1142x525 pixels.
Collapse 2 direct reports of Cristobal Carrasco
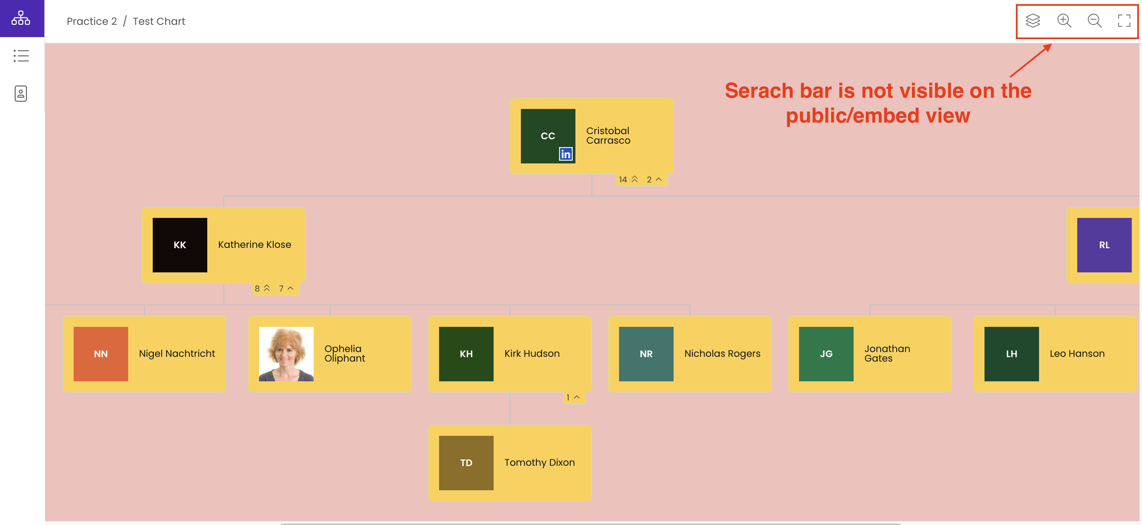654,179
